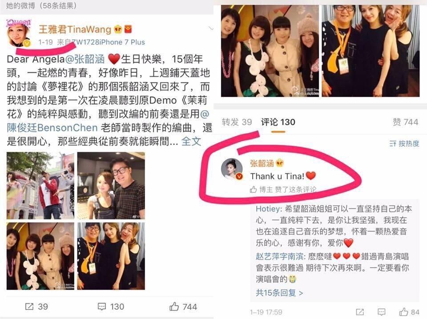Image resolution: width=427 pixels, height=319 pixels.
Task: Expand replies with 共15条回复
Action: pos(279,293)
